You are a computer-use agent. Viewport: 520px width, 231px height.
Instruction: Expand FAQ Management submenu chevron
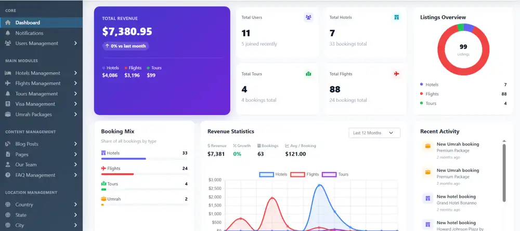pyautogui.click(x=75, y=175)
